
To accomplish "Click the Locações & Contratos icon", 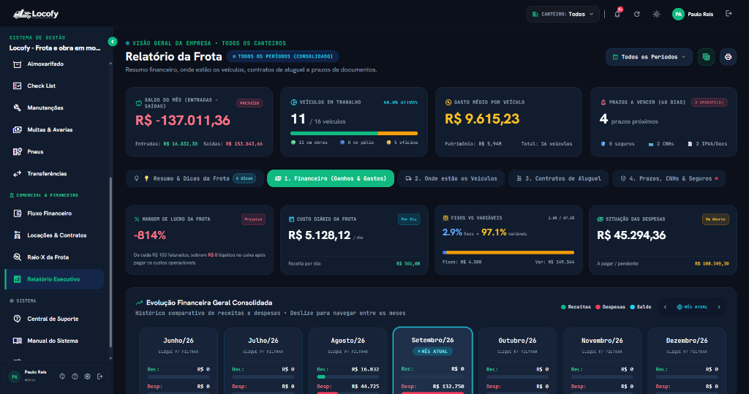I will [x=18, y=235].
